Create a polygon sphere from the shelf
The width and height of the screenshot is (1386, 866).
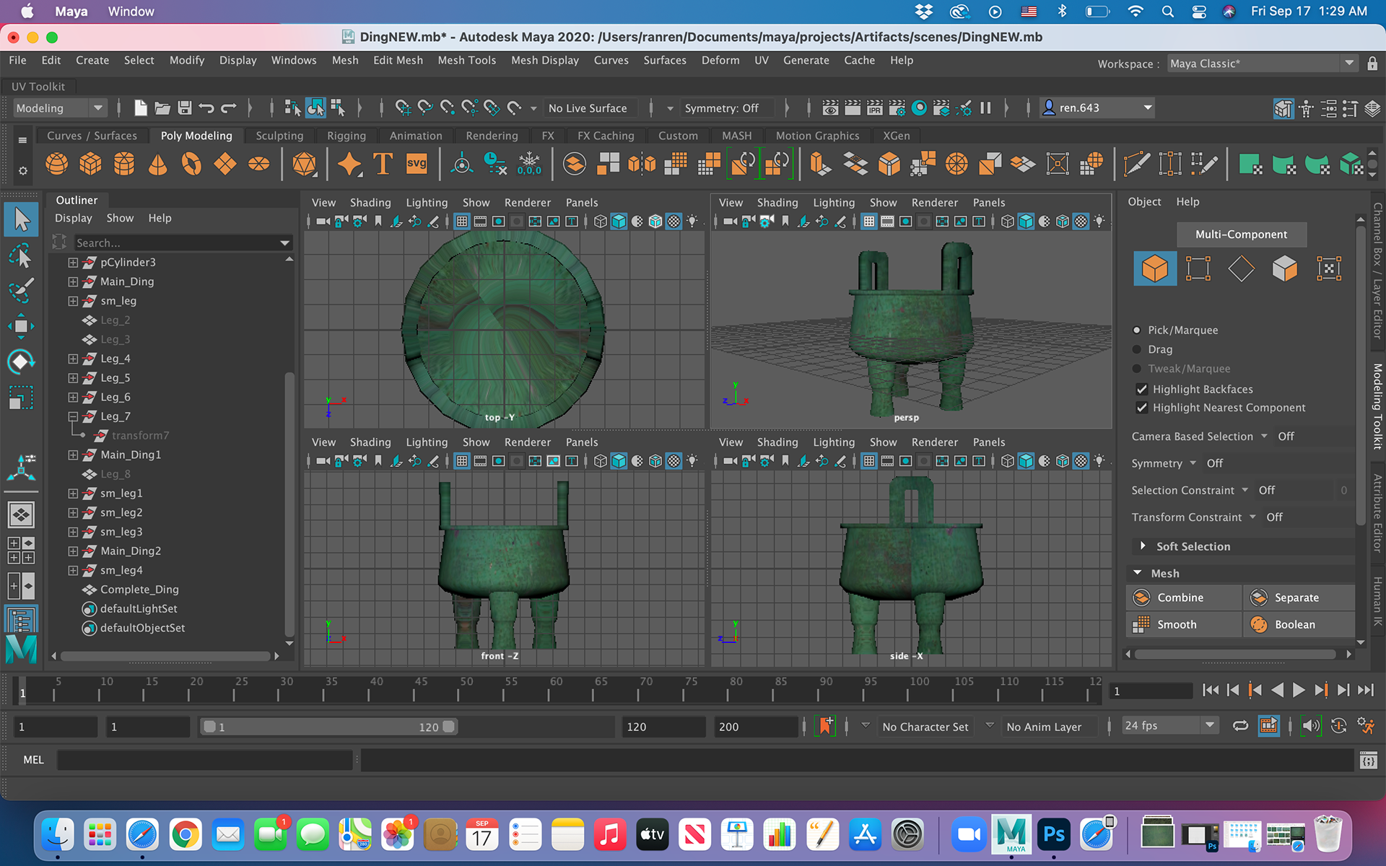(57, 164)
